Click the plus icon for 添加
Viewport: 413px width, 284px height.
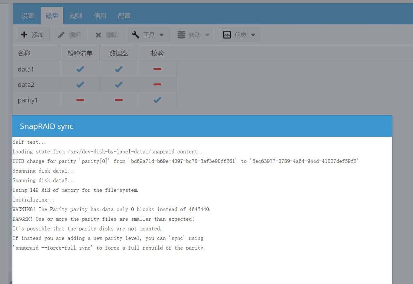24,35
